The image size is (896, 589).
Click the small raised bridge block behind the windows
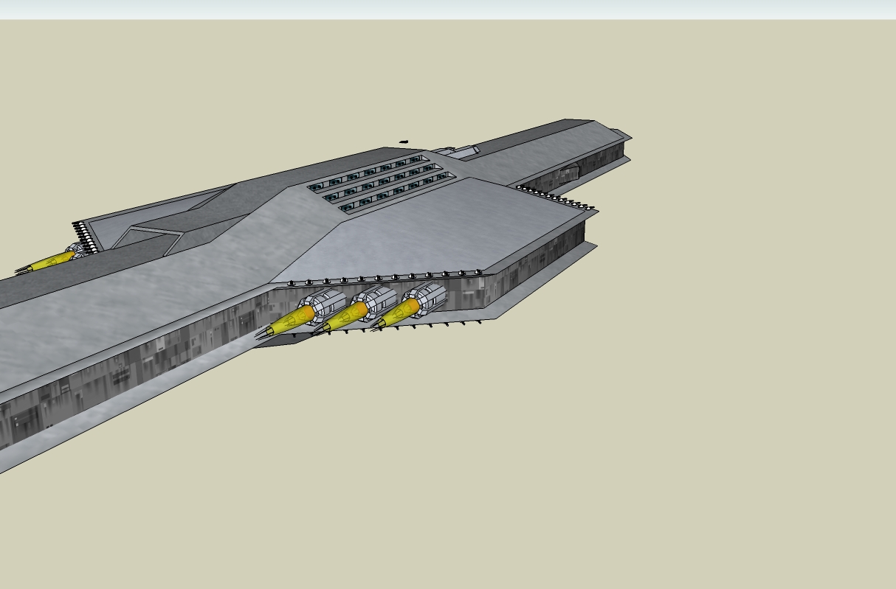[x=456, y=152]
